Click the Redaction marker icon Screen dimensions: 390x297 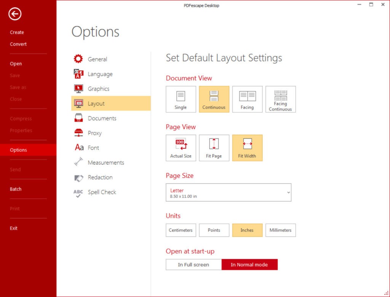click(x=78, y=178)
